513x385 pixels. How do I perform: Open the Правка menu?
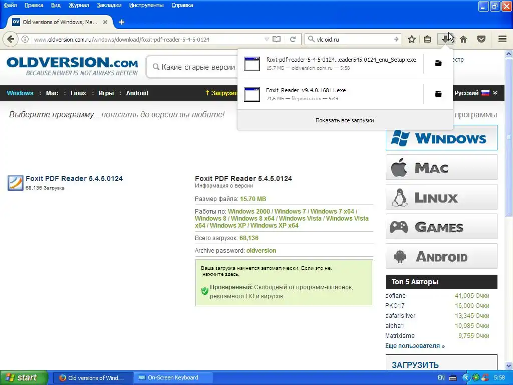[34, 5]
